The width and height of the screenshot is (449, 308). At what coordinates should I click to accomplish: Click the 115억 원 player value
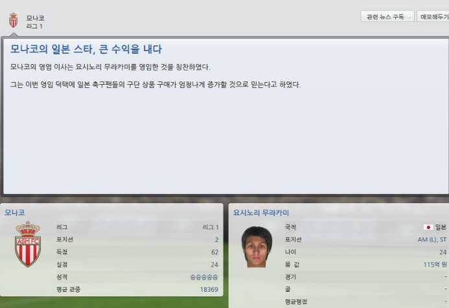(x=435, y=265)
